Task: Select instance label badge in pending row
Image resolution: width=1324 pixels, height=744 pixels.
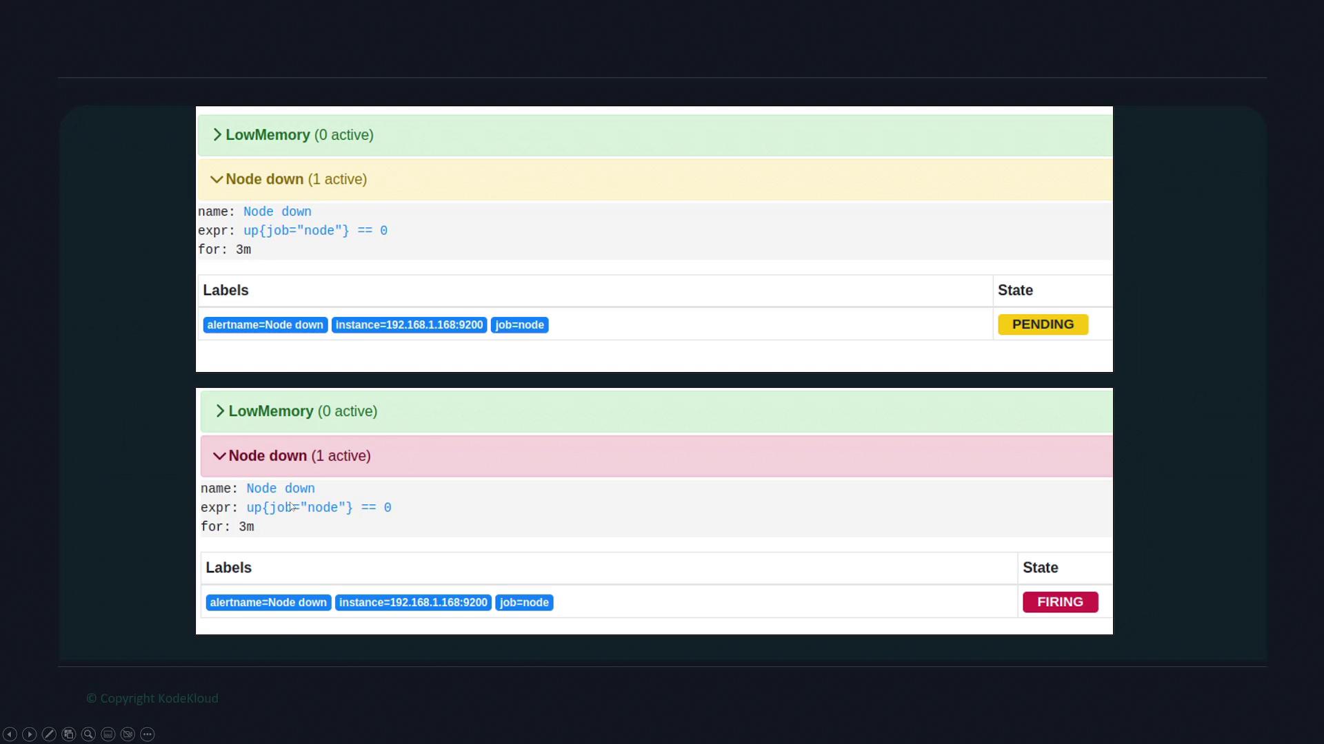Action: (x=409, y=325)
